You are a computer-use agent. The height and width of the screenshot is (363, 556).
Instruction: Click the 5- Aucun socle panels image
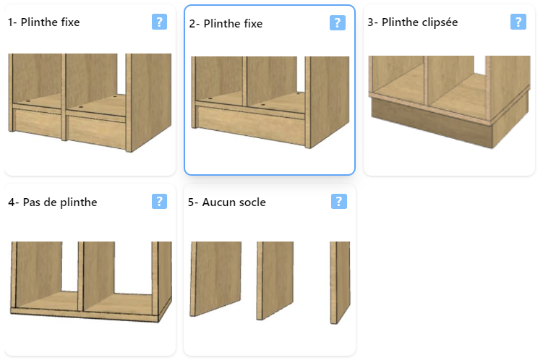(x=270, y=283)
